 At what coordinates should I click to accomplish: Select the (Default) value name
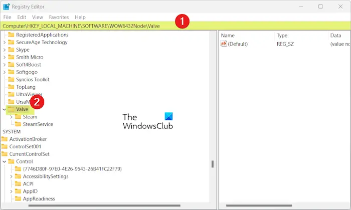238,44
